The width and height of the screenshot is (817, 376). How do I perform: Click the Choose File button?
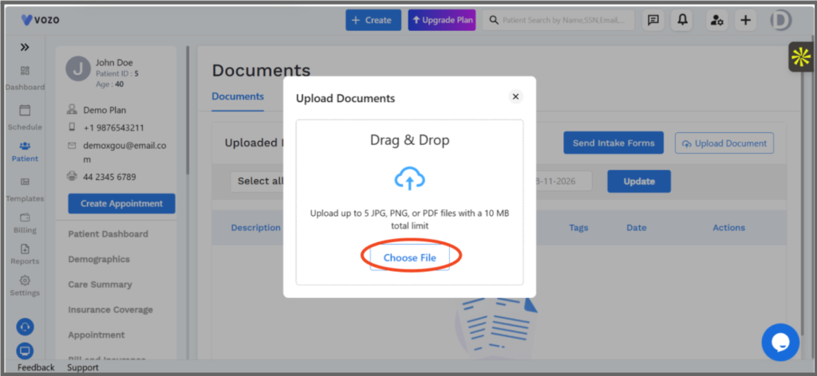(409, 257)
